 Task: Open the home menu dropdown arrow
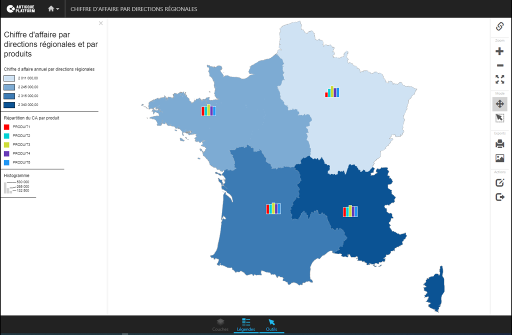[58, 8]
